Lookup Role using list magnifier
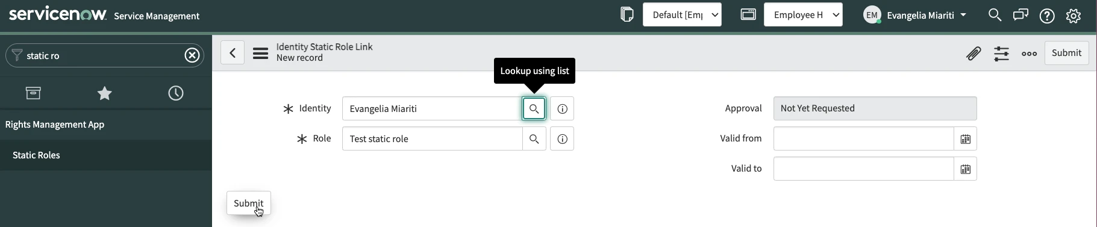Viewport: 1097px width, 227px height. 534,138
